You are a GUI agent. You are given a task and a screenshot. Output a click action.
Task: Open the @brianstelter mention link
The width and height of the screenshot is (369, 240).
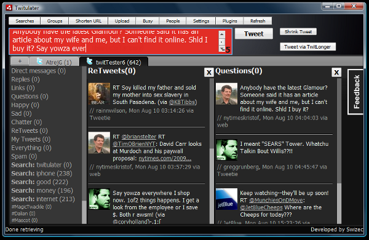pyautogui.click(x=139, y=137)
